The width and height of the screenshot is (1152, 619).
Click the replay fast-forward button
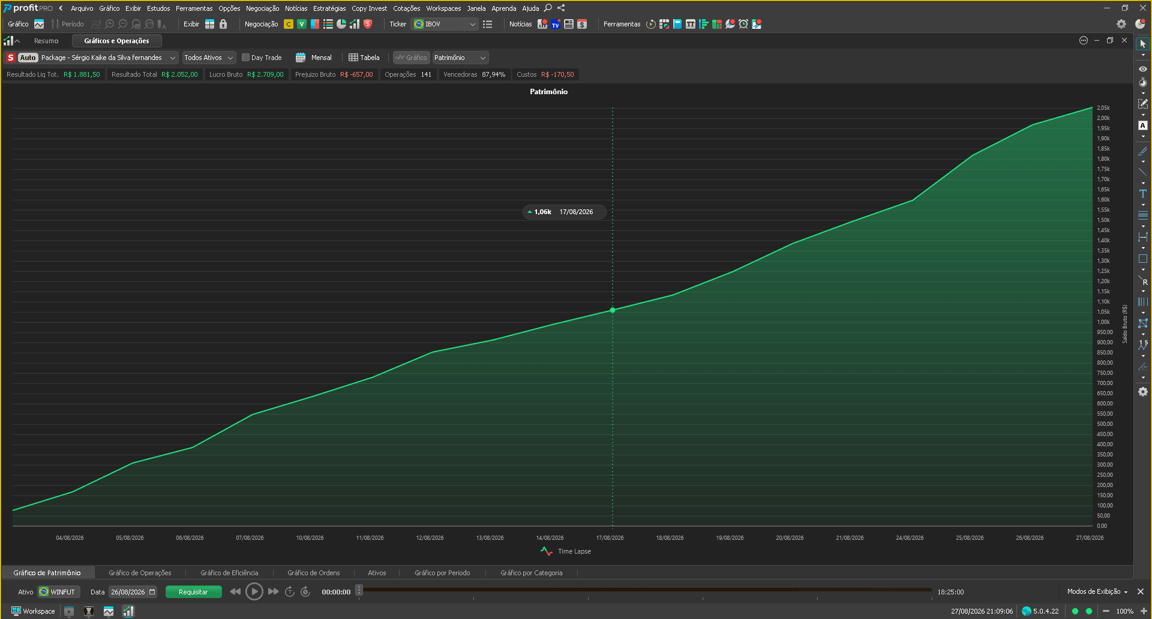[x=274, y=591]
